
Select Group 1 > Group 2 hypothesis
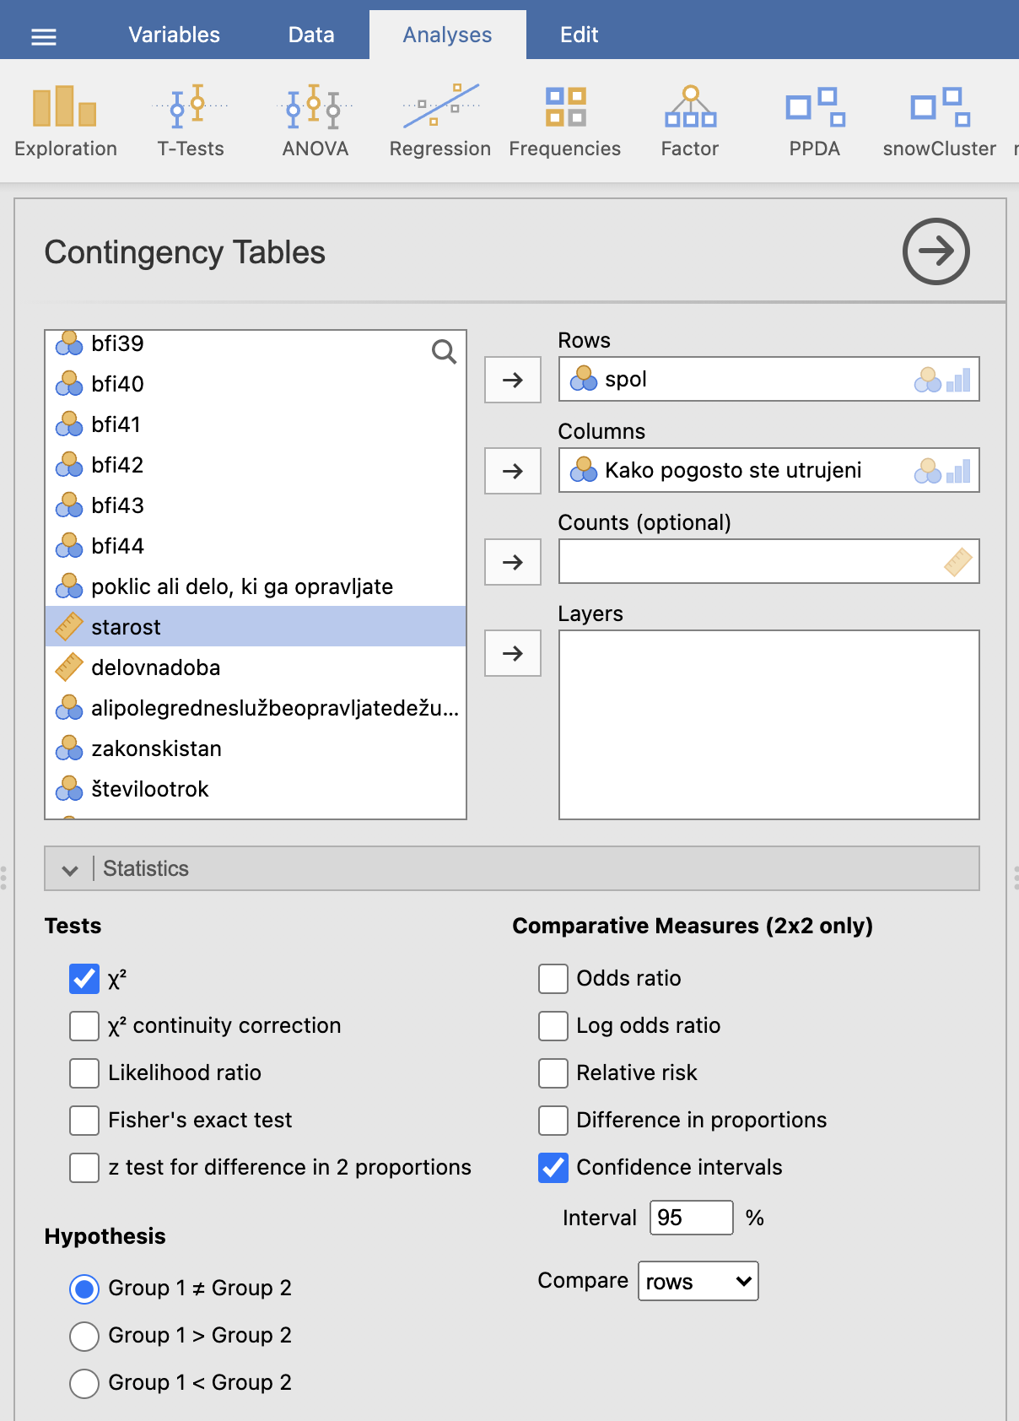pyautogui.click(x=84, y=1336)
